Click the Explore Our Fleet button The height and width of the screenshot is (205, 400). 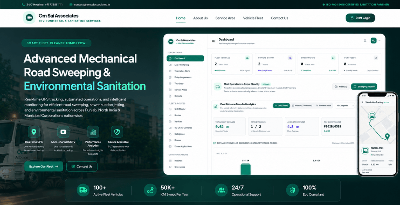[x=44, y=166]
